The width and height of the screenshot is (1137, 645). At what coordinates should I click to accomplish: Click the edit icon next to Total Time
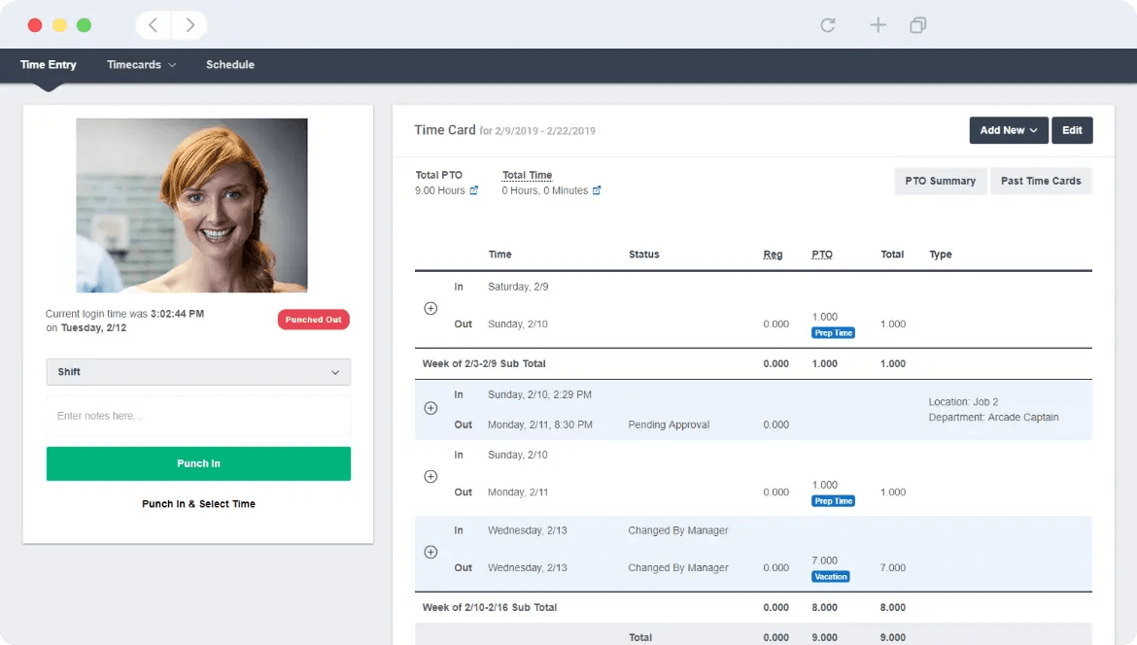point(596,190)
